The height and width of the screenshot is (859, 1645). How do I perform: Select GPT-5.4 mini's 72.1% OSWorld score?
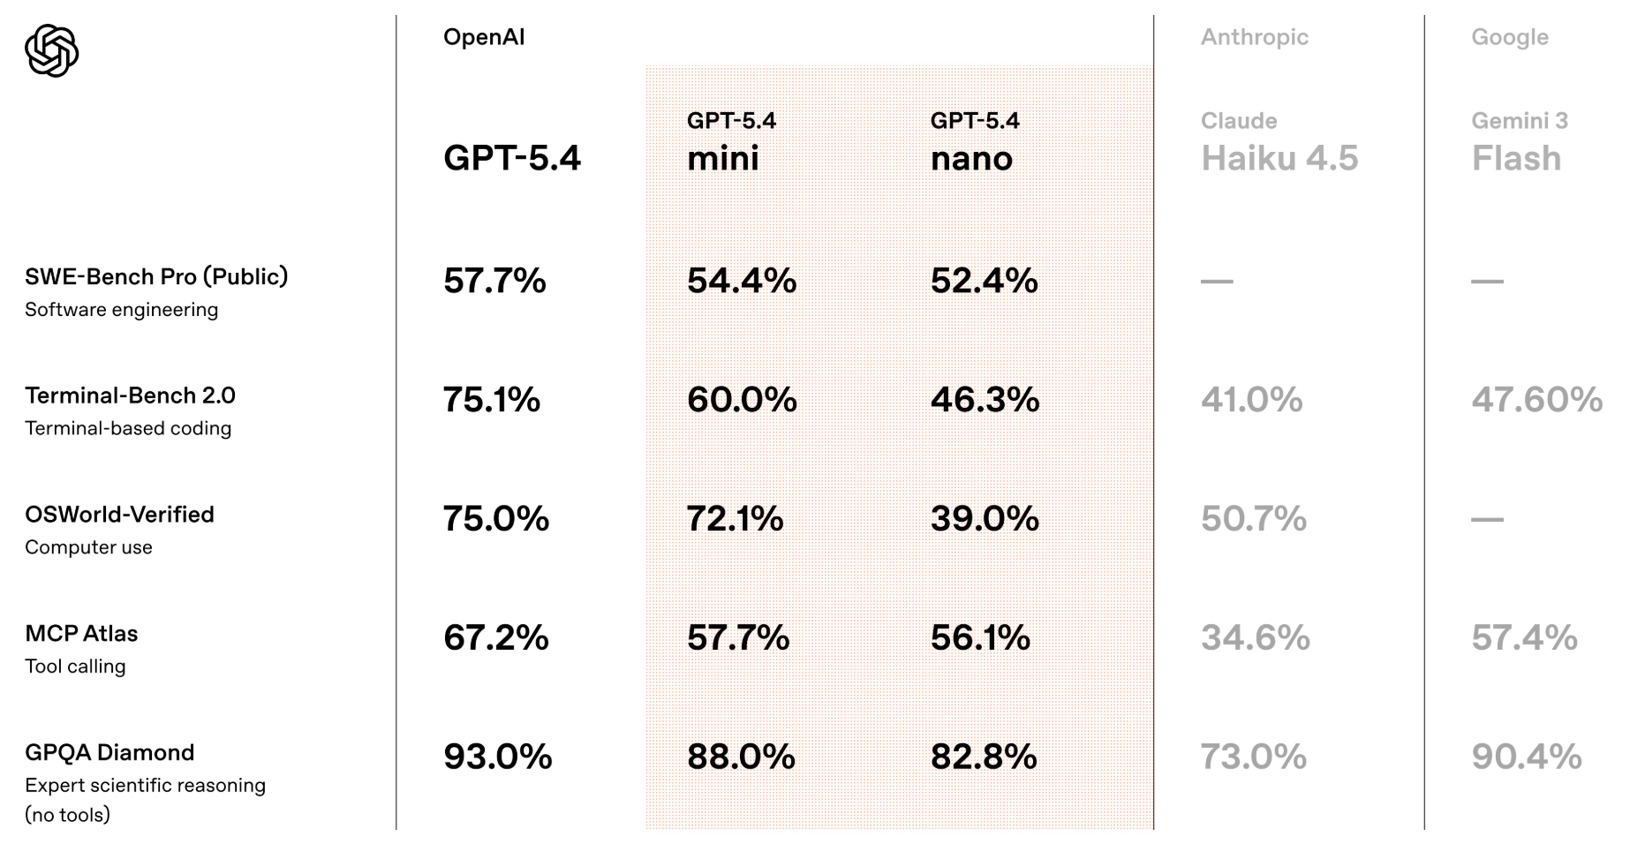click(735, 519)
